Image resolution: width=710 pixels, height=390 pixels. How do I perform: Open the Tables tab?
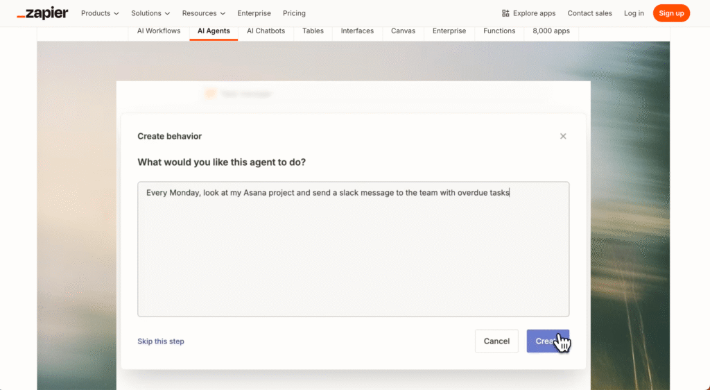(313, 31)
